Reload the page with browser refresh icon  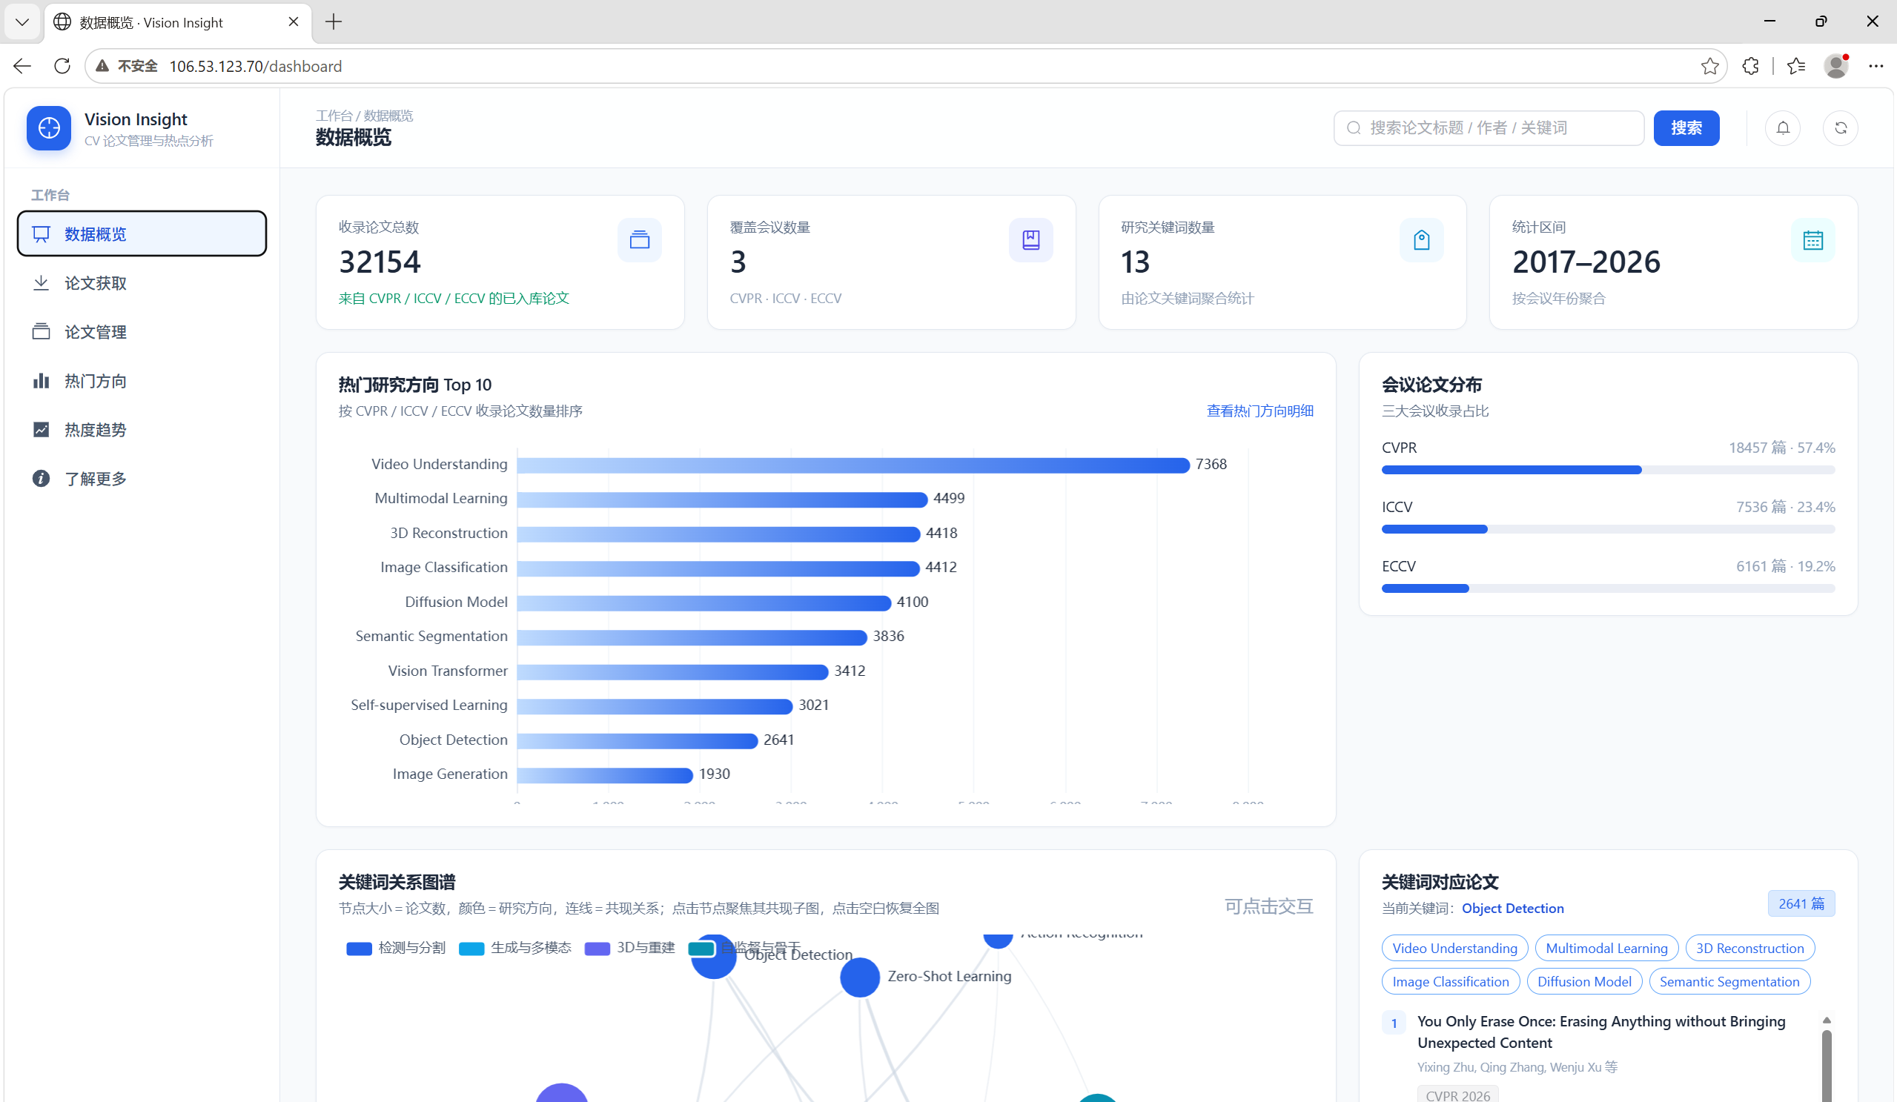[x=62, y=66]
